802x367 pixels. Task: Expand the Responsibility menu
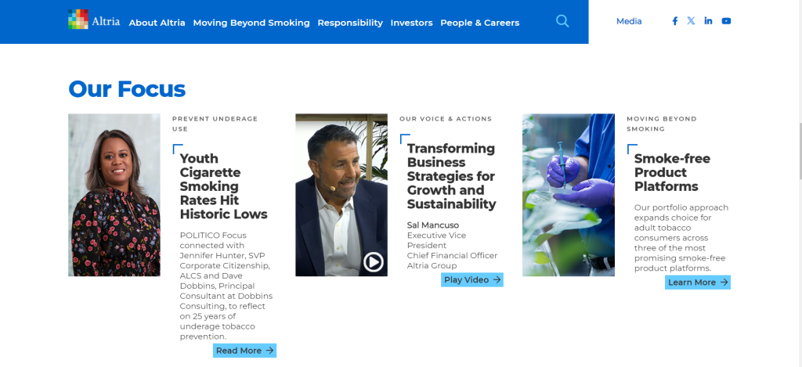350,23
